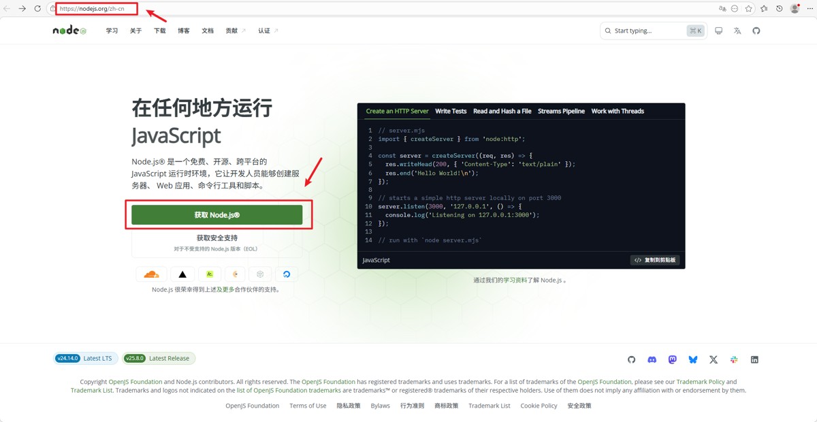Image resolution: width=817 pixels, height=422 pixels.
Task: Open the OpenJS Foundation footer link
Action: click(252, 406)
